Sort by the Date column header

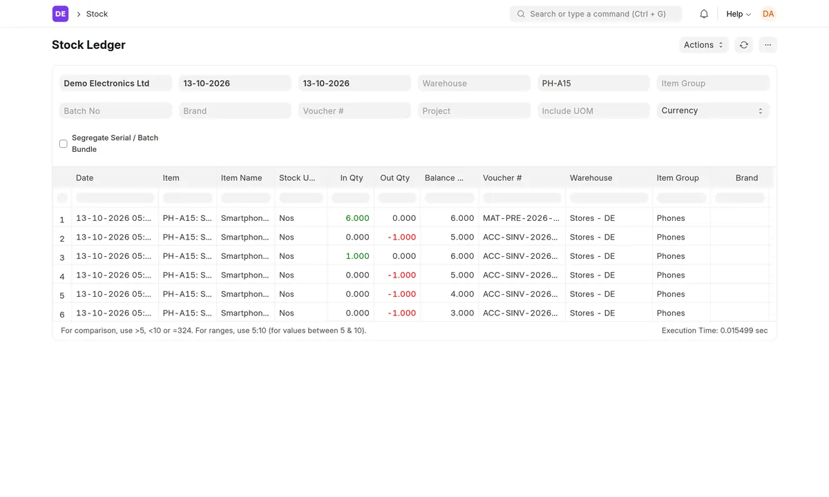115,177
